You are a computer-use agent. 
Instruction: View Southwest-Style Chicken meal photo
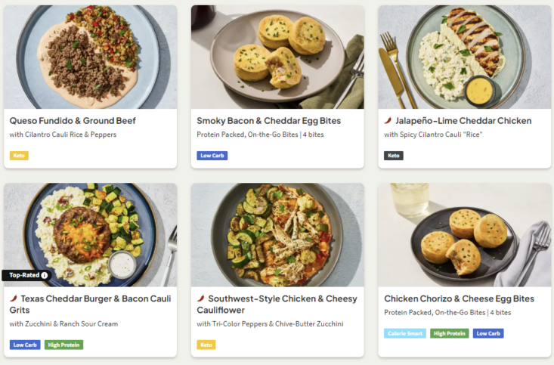pos(277,234)
